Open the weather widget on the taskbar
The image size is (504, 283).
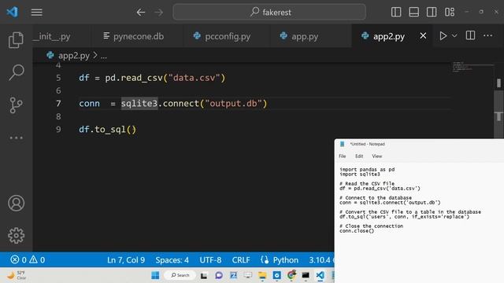point(17,275)
